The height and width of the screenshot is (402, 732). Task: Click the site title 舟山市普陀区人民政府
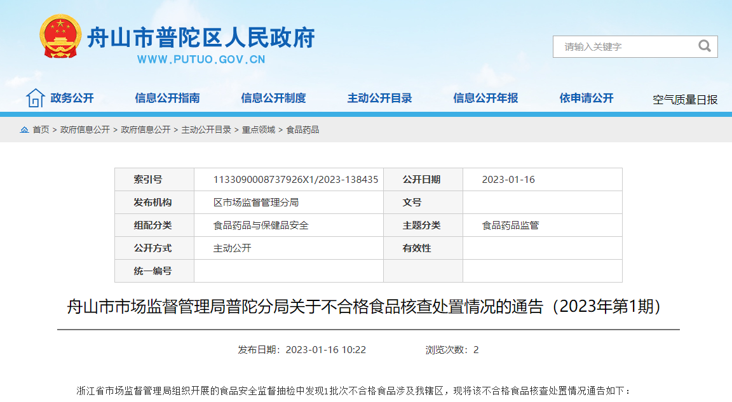point(201,37)
